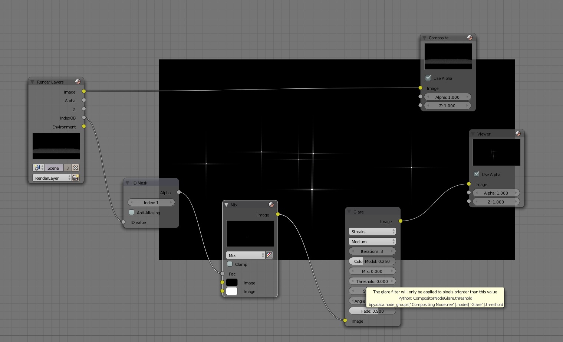Click ID Mask ID value input socket

[124, 222]
